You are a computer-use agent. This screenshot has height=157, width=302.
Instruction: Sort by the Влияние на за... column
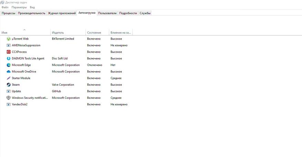click(121, 33)
